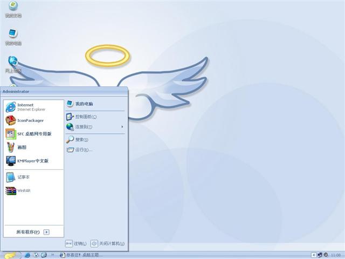Screen dimensions: 345x259
Task: Click the third quick launch icon
Action: (x=44, y=255)
